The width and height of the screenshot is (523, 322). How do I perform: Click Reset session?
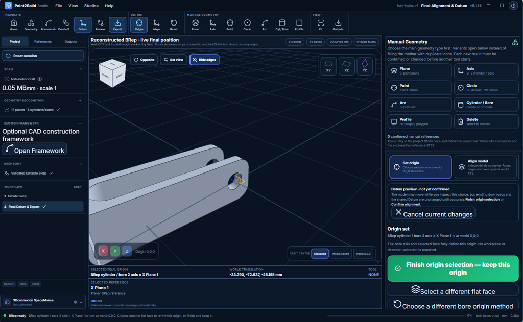tap(43, 56)
